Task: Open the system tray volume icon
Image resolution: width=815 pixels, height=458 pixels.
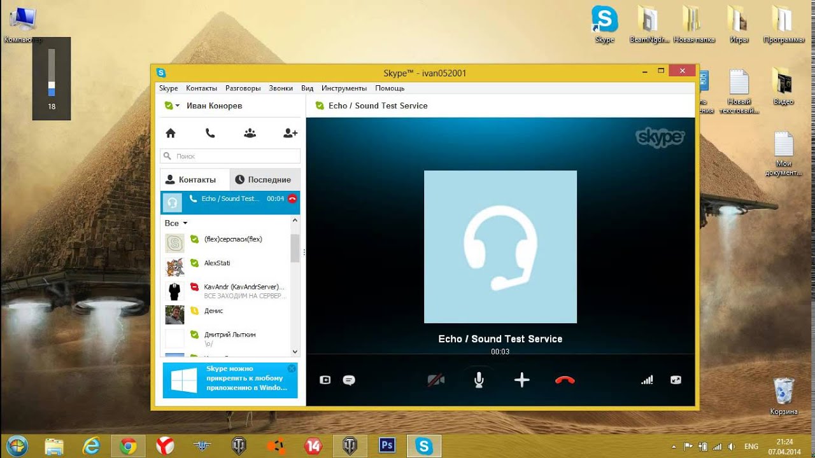Action: [x=731, y=447]
